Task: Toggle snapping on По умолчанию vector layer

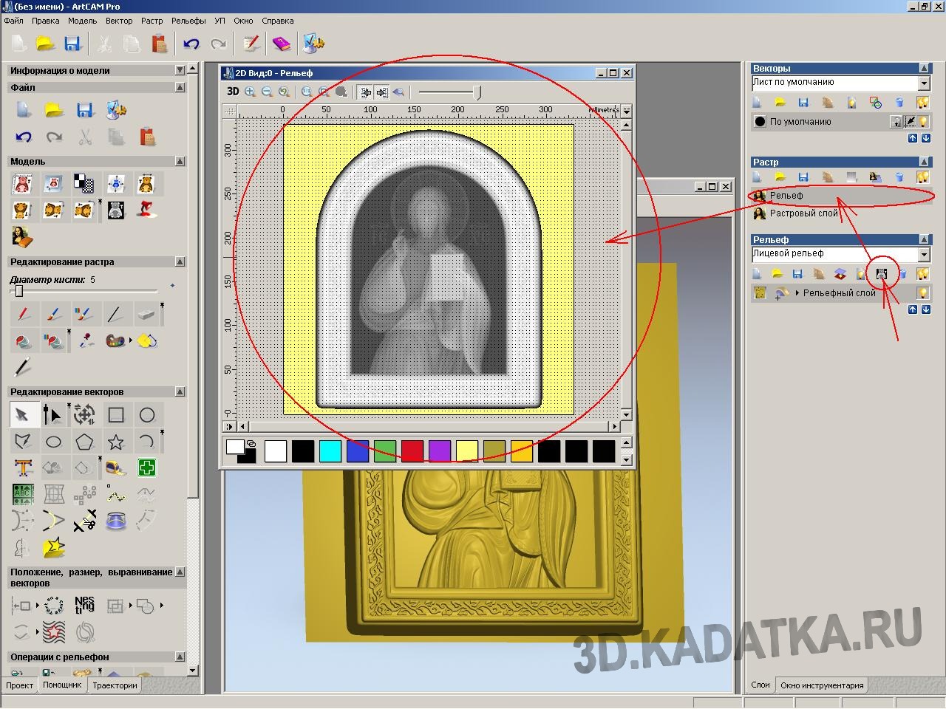Action: click(910, 122)
